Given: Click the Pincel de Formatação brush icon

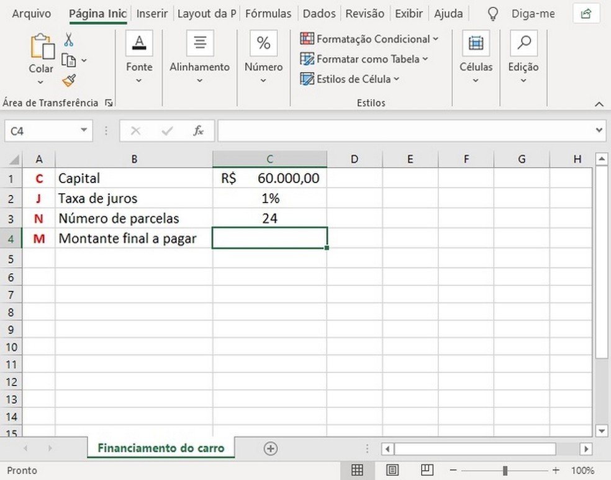Looking at the screenshot, I should click(70, 79).
